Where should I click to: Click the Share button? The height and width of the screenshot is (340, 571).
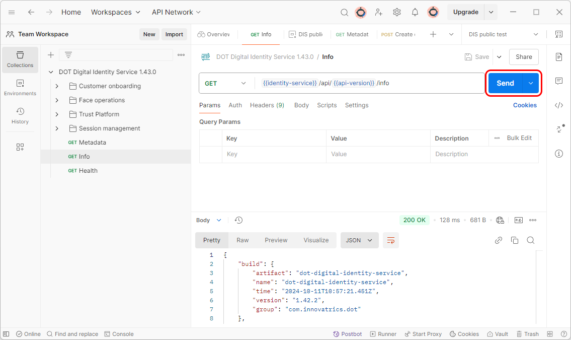click(x=524, y=57)
